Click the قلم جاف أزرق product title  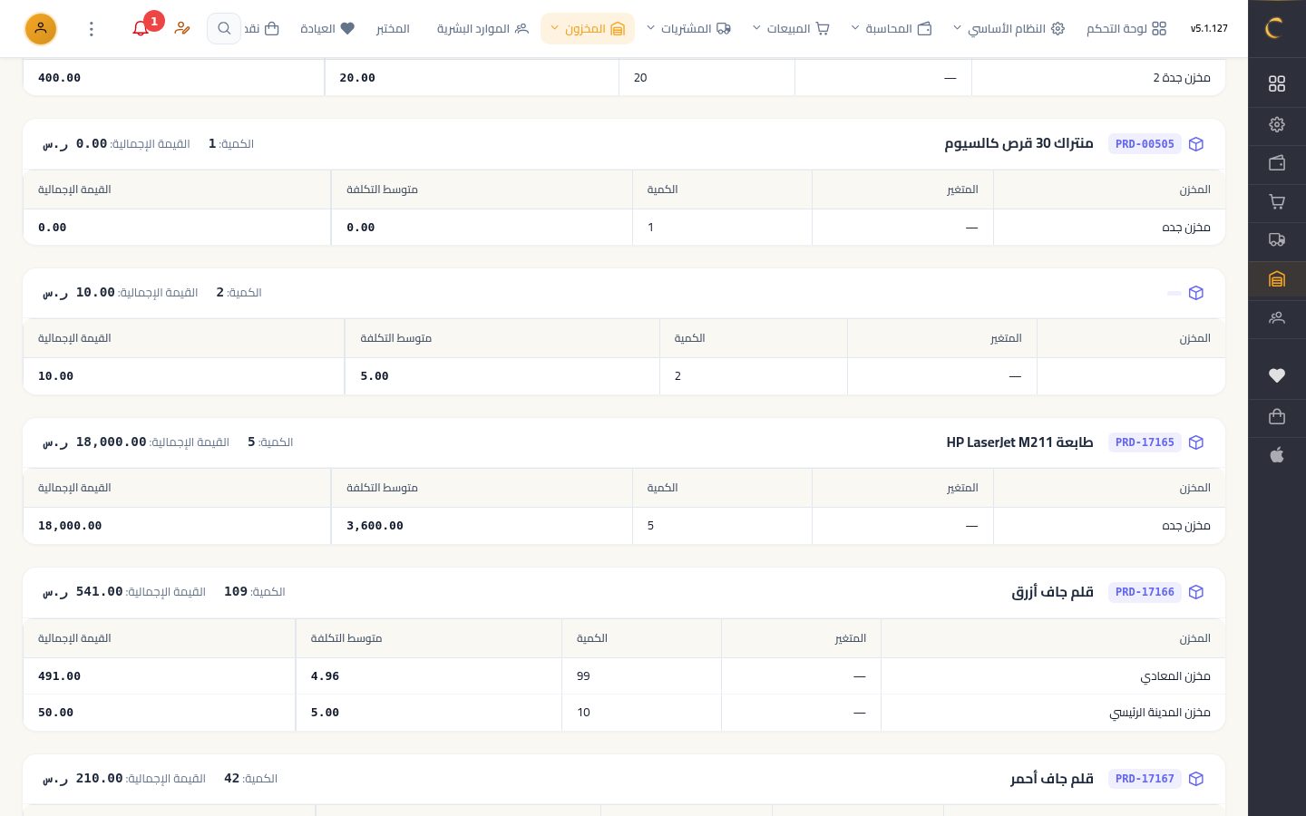(x=1052, y=592)
